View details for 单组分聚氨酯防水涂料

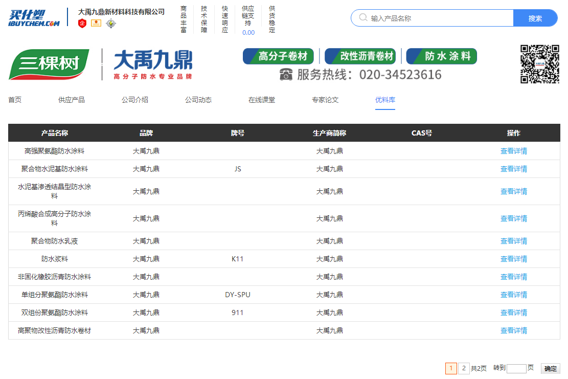point(514,295)
